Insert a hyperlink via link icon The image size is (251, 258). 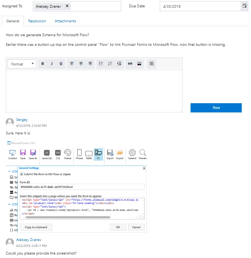click(x=130, y=64)
